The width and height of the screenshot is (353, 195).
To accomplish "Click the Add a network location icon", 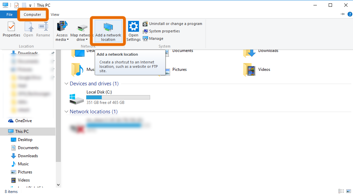I will [108, 27].
